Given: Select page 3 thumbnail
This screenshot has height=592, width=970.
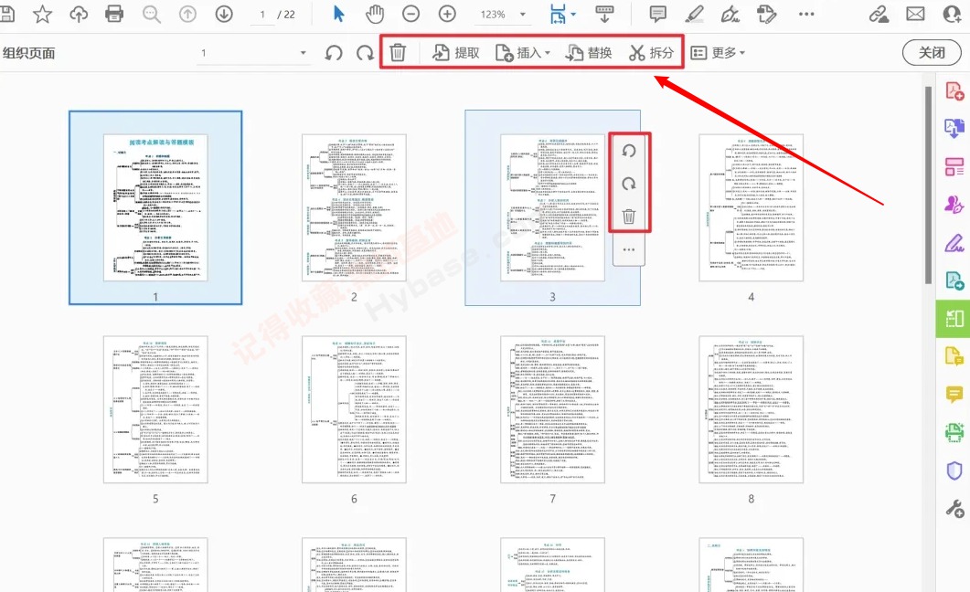Looking at the screenshot, I should tap(552, 207).
